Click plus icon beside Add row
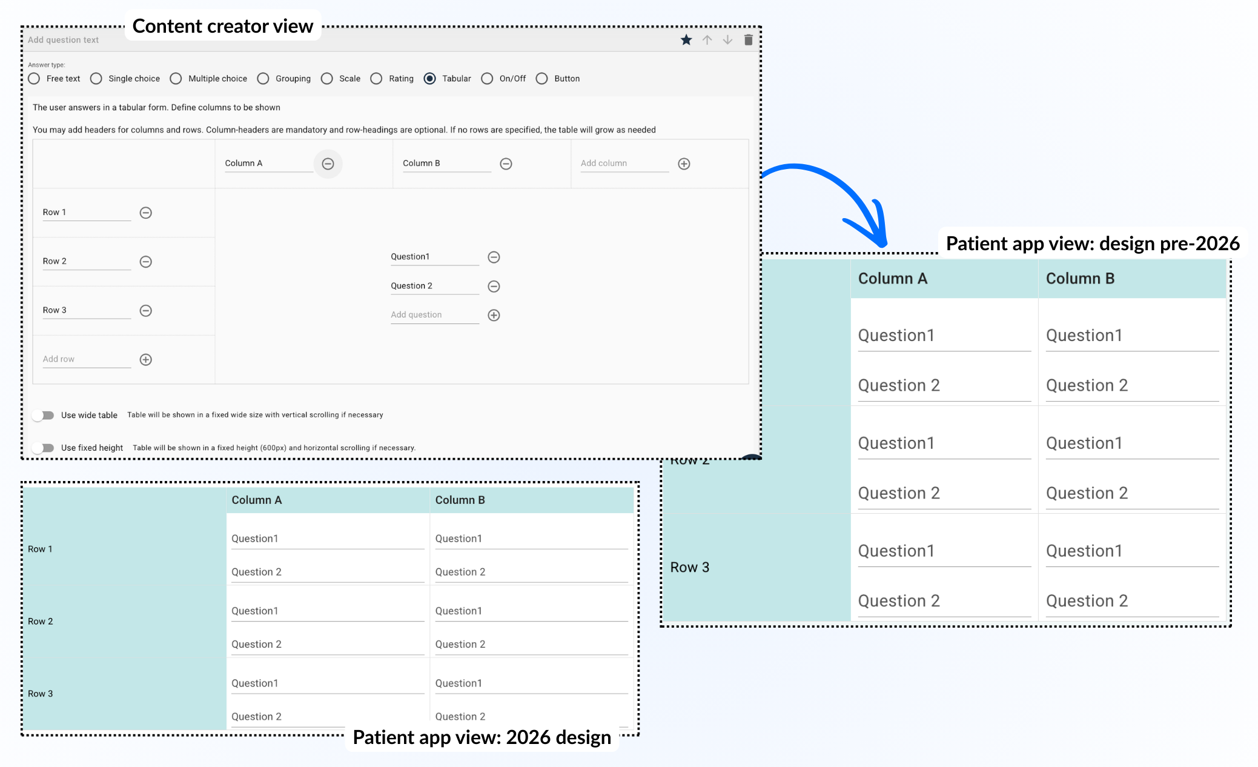 point(145,359)
